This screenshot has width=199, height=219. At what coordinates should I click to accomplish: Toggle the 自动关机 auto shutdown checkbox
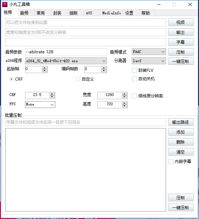point(134,79)
